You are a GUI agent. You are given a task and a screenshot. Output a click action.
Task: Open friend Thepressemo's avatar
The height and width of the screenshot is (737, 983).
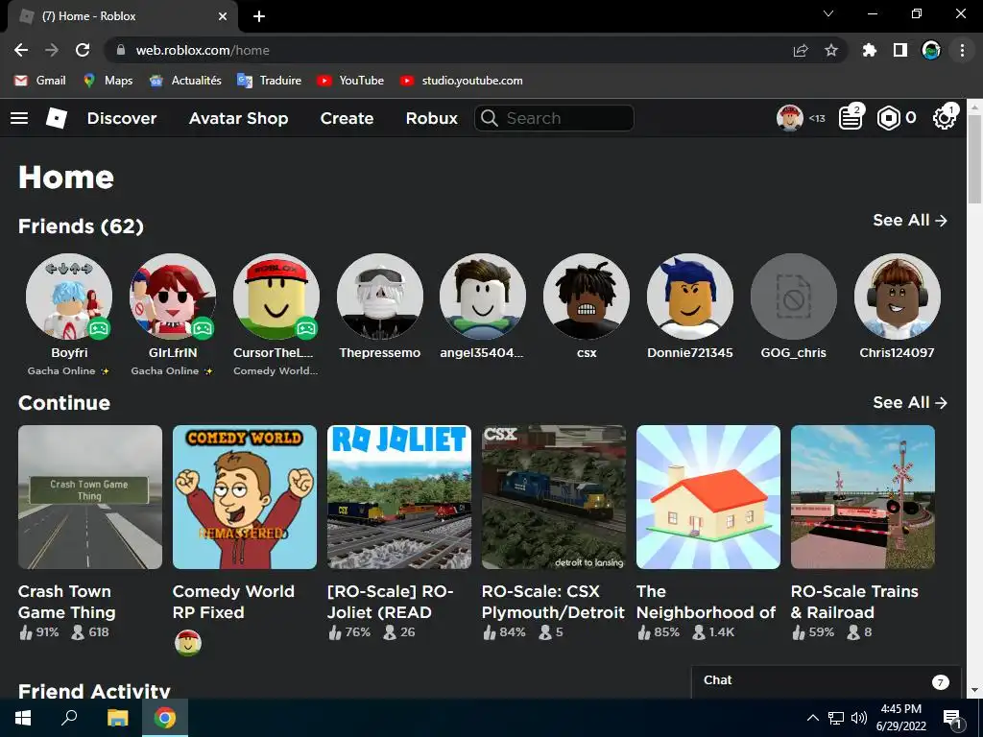379,297
